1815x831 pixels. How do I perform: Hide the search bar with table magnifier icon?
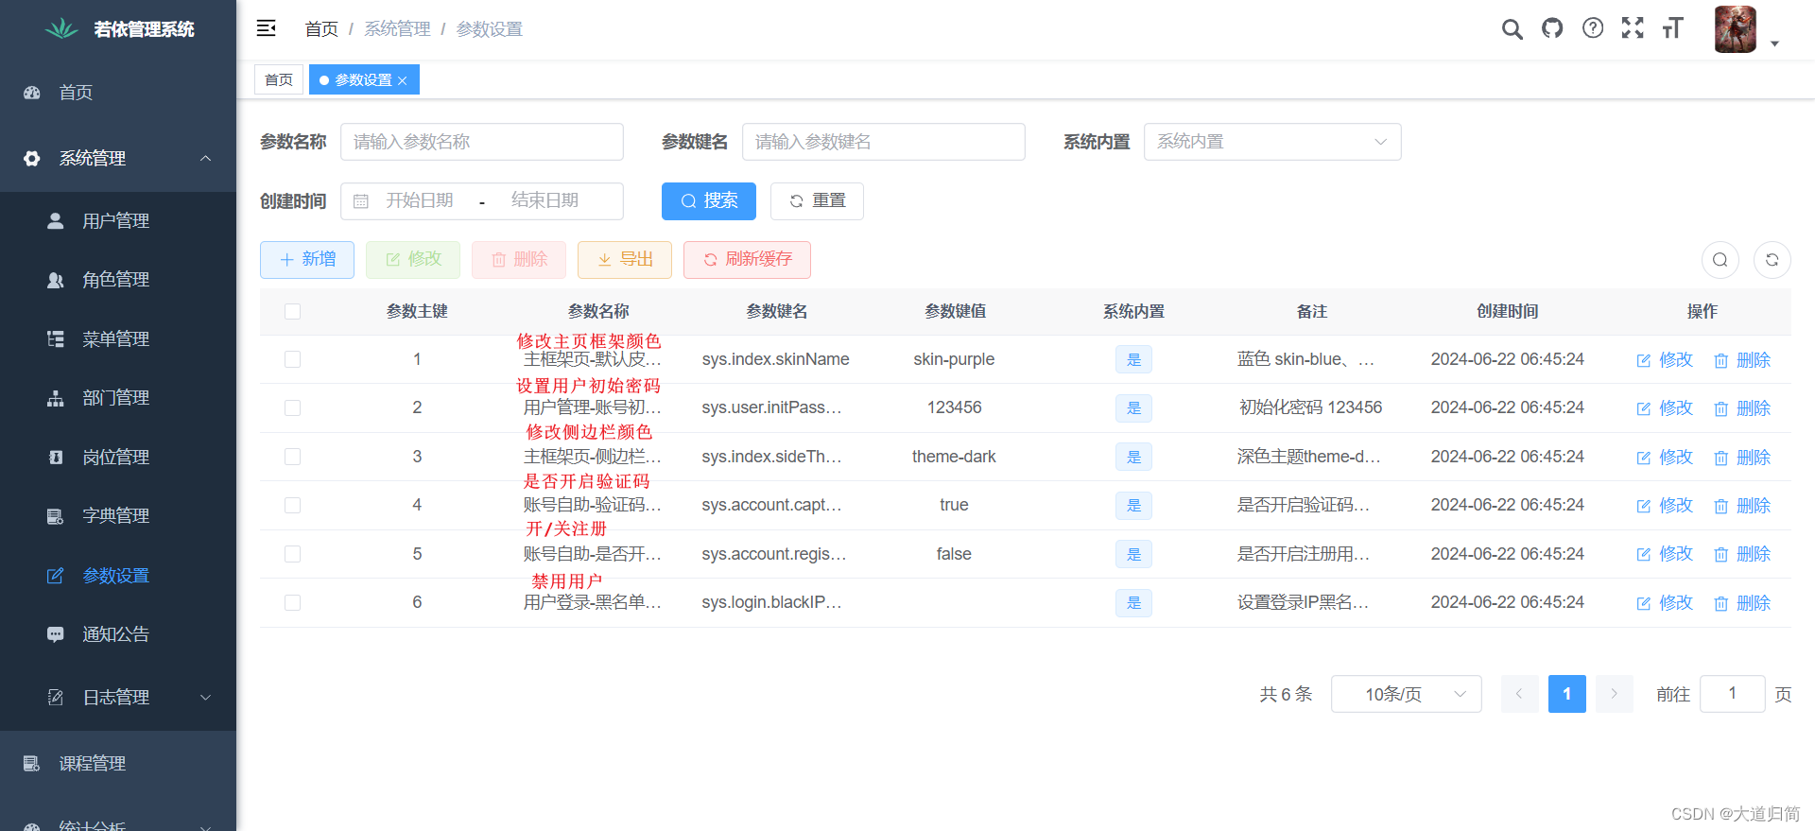point(1720,260)
